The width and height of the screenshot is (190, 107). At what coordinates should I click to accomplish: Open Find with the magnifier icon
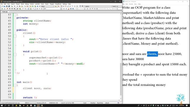pos(25,6)
